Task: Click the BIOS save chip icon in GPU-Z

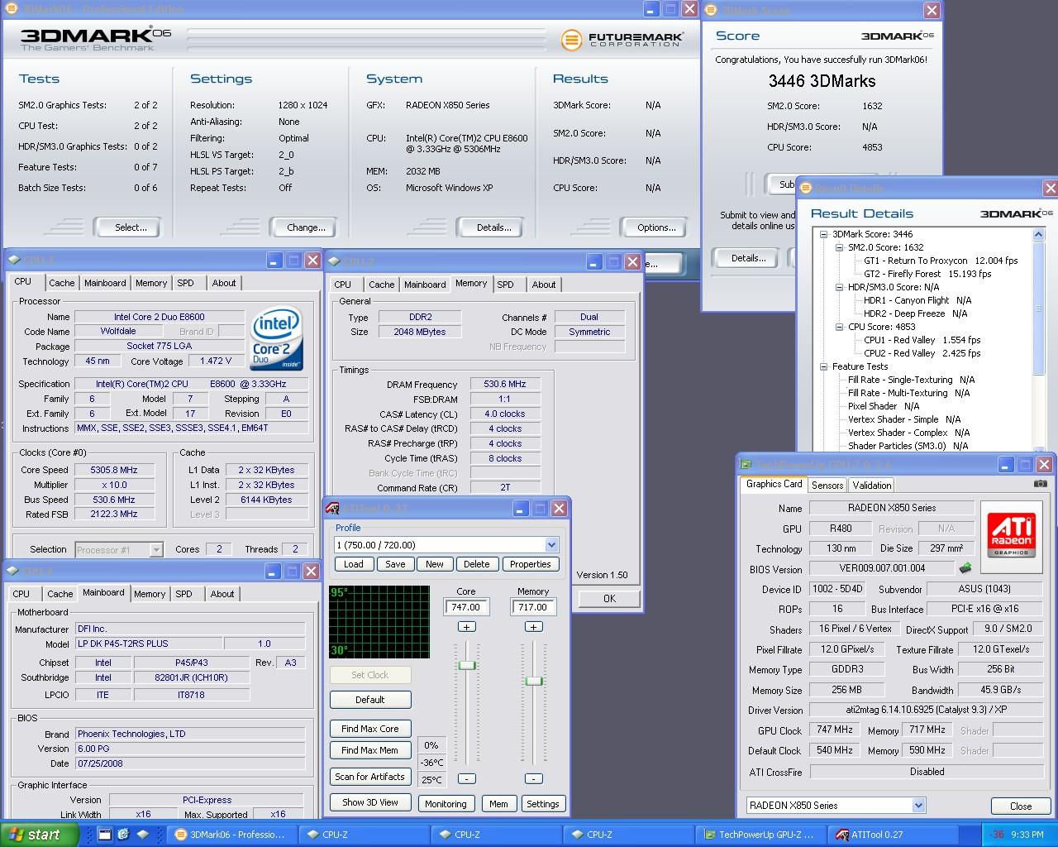Action: click(965, 568)
